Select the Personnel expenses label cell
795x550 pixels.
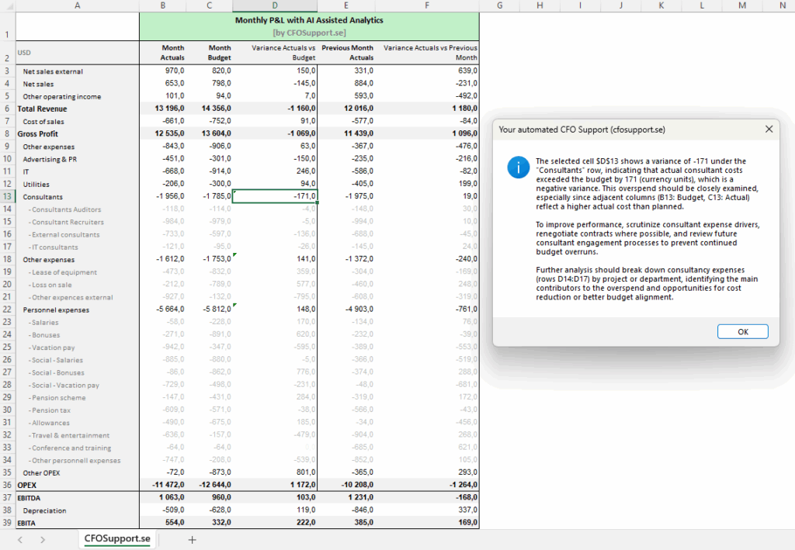point(76,310)
